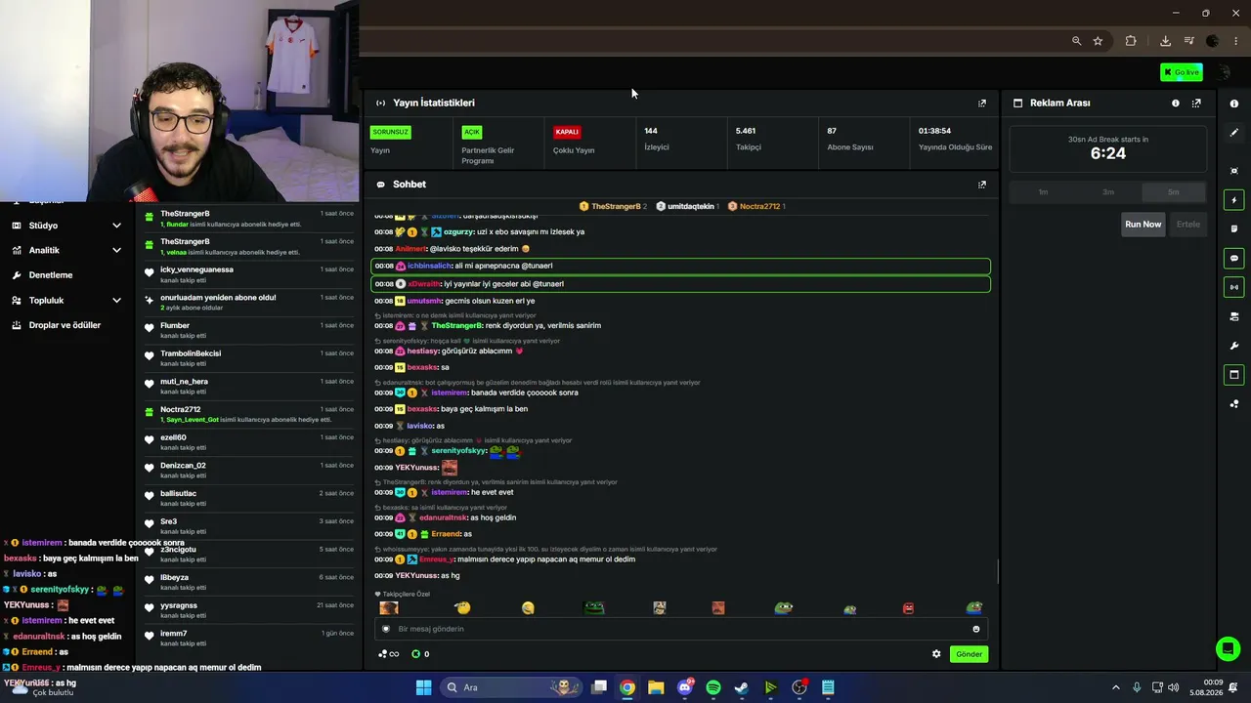Open the note page icon in right sidebar
Viewport: 1251px width, 703px height.
[1234, 229]
